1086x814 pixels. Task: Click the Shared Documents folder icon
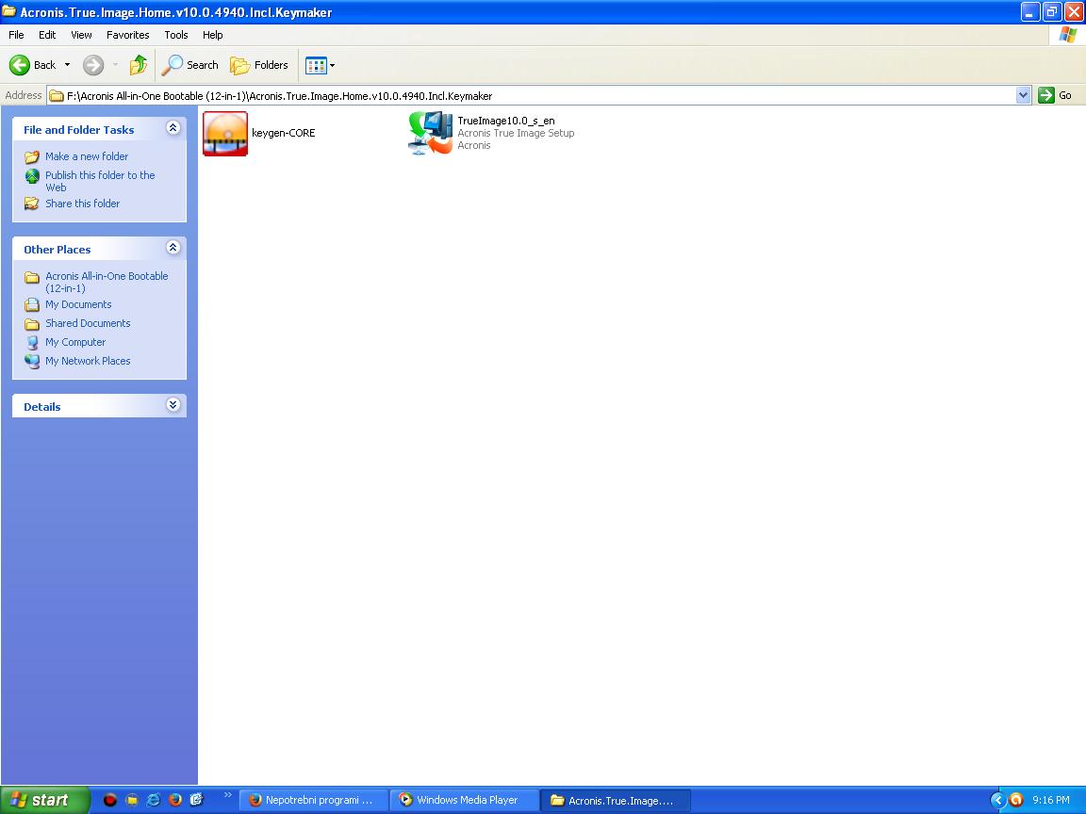pyautogui.click(x=32, y=324)
